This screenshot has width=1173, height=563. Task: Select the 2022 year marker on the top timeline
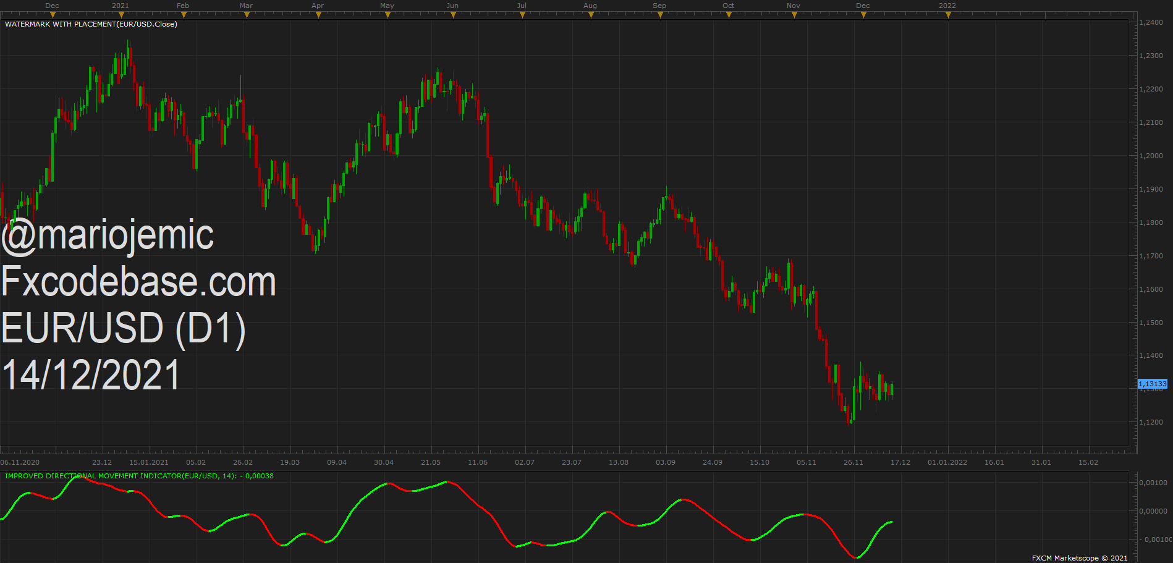[948, 15]
